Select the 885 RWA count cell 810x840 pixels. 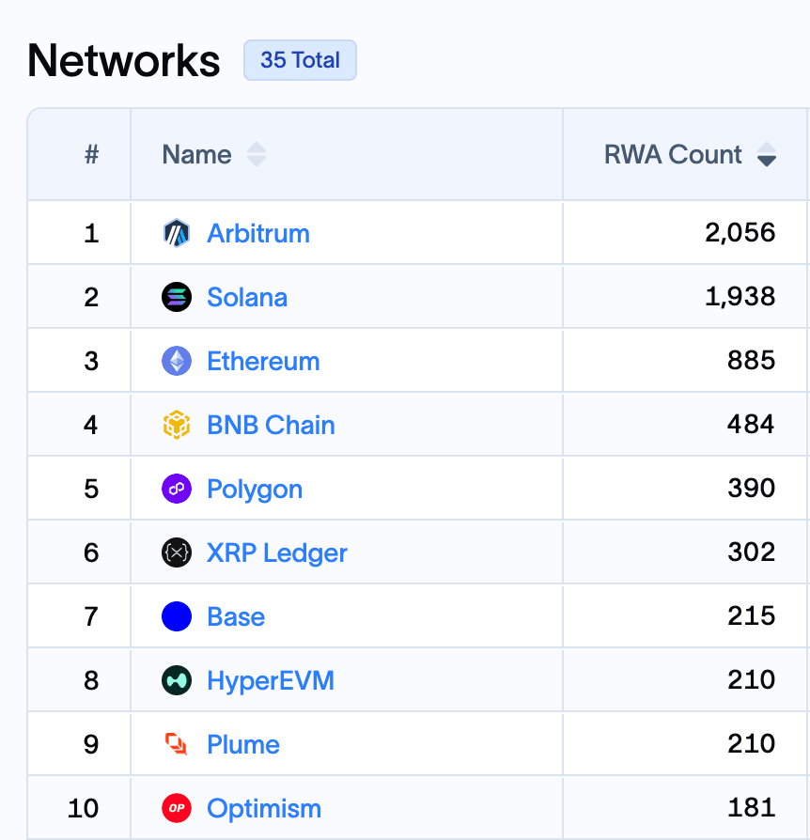click(x=686, y=361)
